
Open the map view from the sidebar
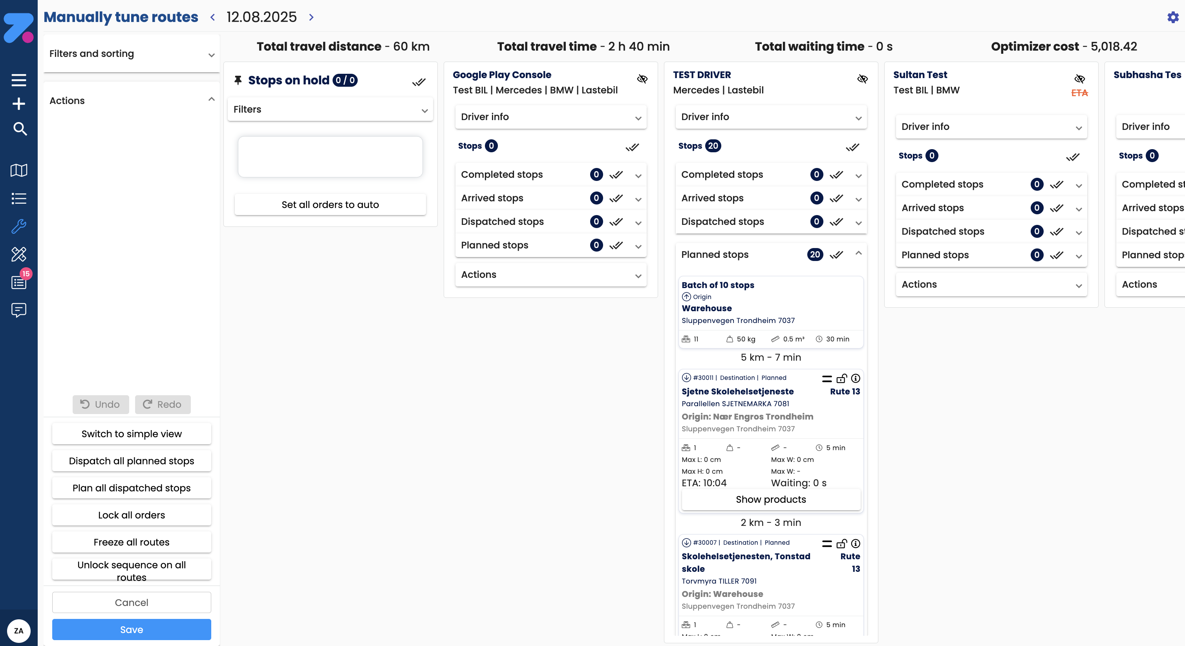click(19, 171)
